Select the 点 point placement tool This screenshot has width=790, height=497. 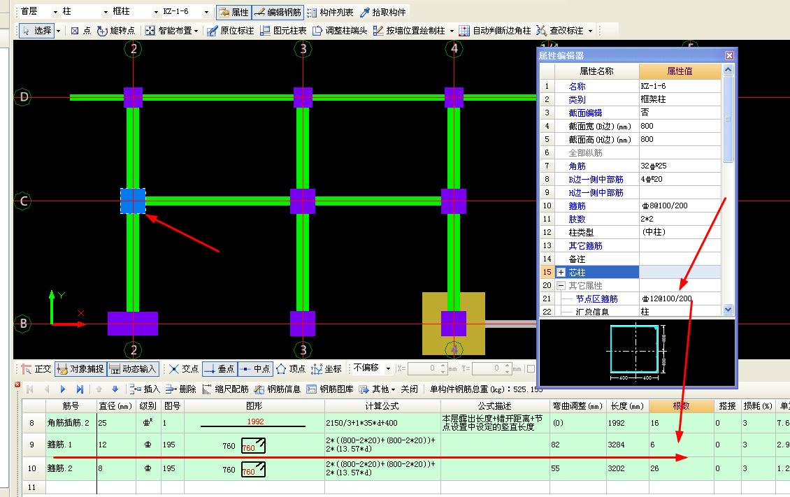[80, 31]
